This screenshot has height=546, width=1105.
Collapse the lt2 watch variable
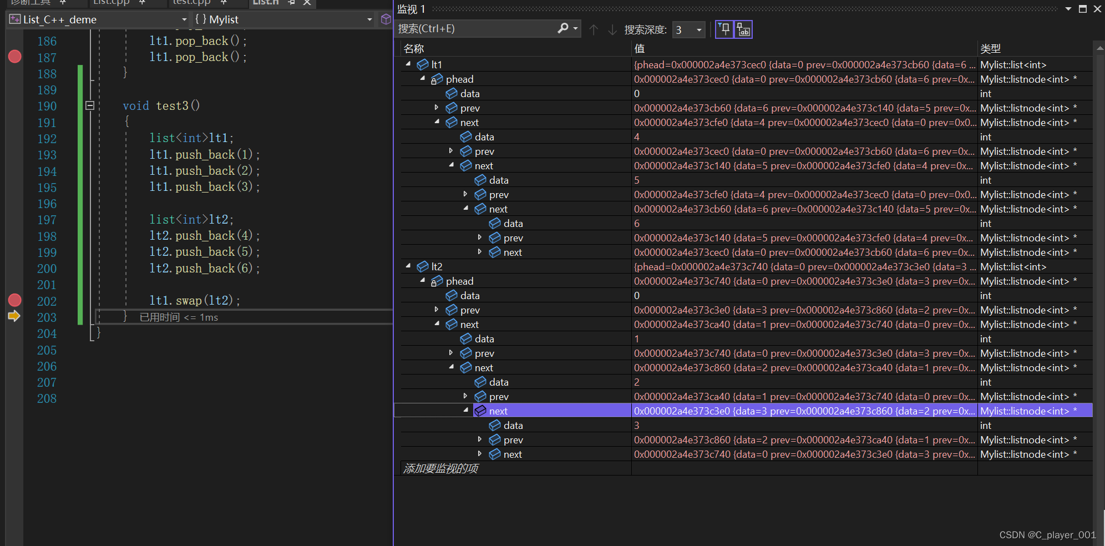(408, 266)
